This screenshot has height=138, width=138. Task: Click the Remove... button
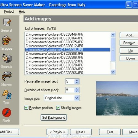click(x=129, y=43)
